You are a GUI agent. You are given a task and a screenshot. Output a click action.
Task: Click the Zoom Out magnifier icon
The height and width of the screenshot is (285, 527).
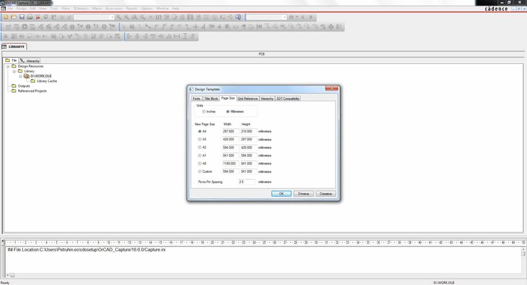(126, 17)
